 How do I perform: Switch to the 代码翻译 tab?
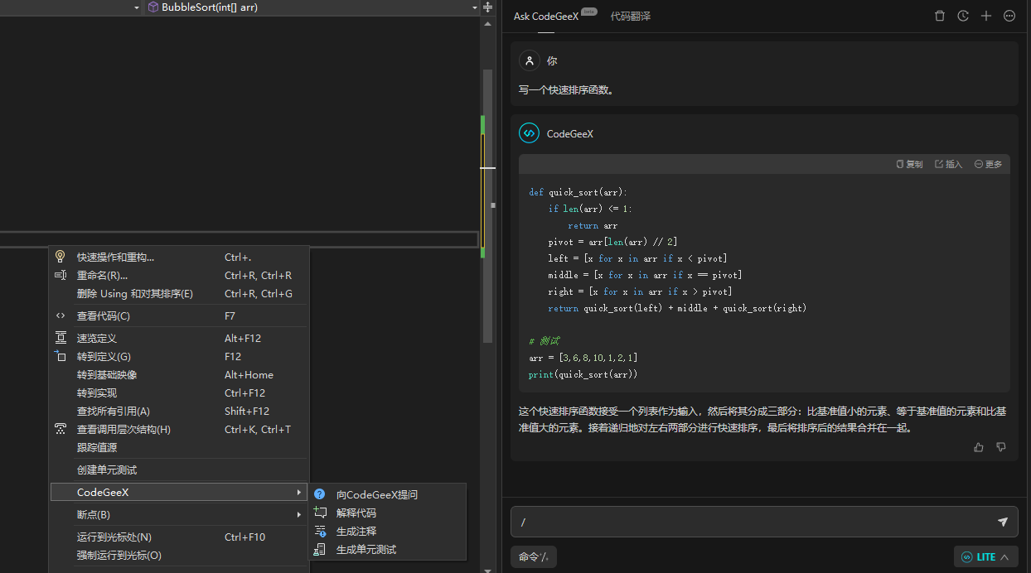point(631,16)
